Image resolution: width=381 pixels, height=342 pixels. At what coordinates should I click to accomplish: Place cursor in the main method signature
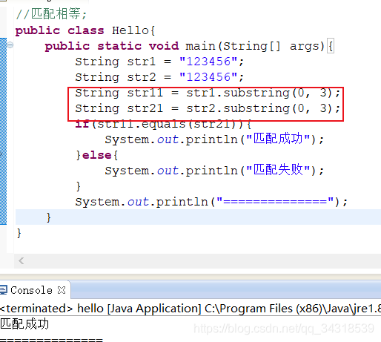coord(189,46)
